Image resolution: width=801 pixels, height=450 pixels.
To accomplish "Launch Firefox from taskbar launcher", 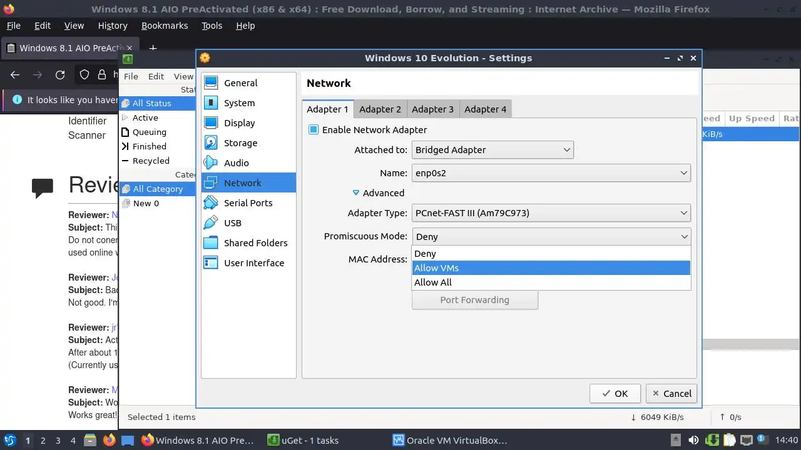I will (x=109, y=440).
